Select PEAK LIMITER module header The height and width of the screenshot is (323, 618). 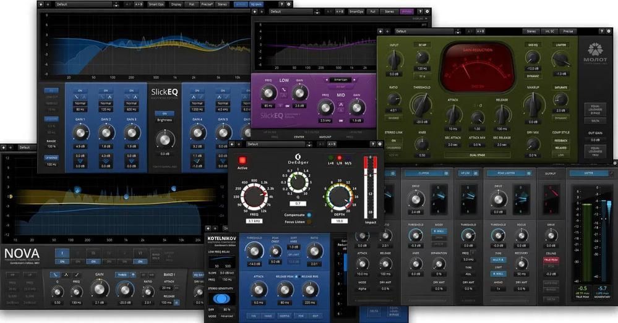tap(509, 173)
